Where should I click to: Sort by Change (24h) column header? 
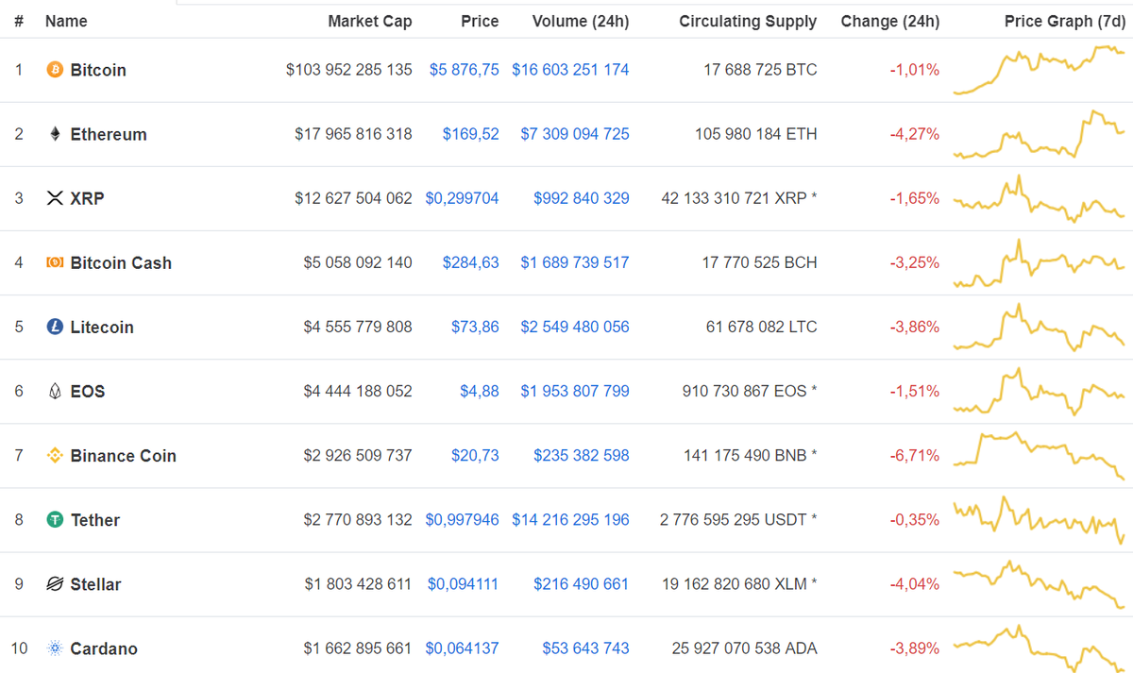[890, 21]
